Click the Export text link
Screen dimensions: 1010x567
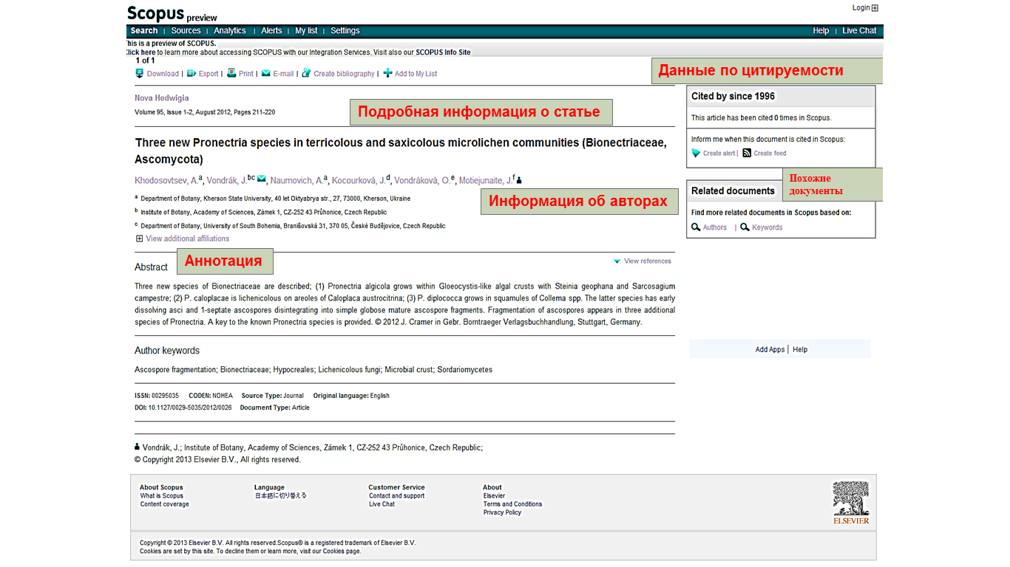point(209,74)
